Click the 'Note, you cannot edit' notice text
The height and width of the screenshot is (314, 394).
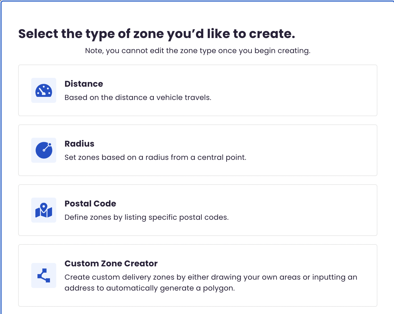coord(198,51)
